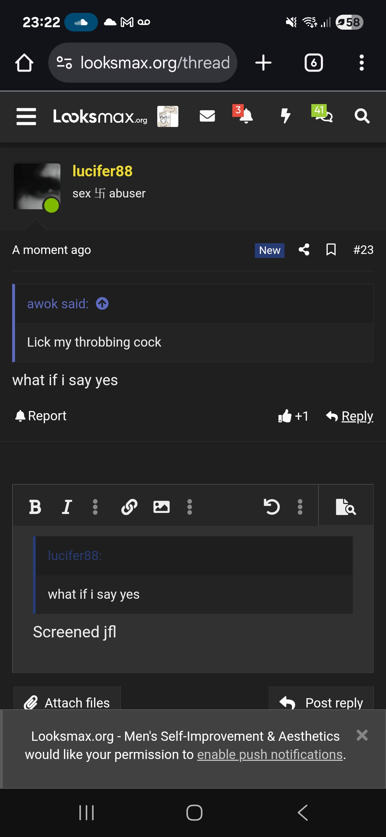
Task: Open the chat bubbles icon showing 41
Action: pos(324,116)
